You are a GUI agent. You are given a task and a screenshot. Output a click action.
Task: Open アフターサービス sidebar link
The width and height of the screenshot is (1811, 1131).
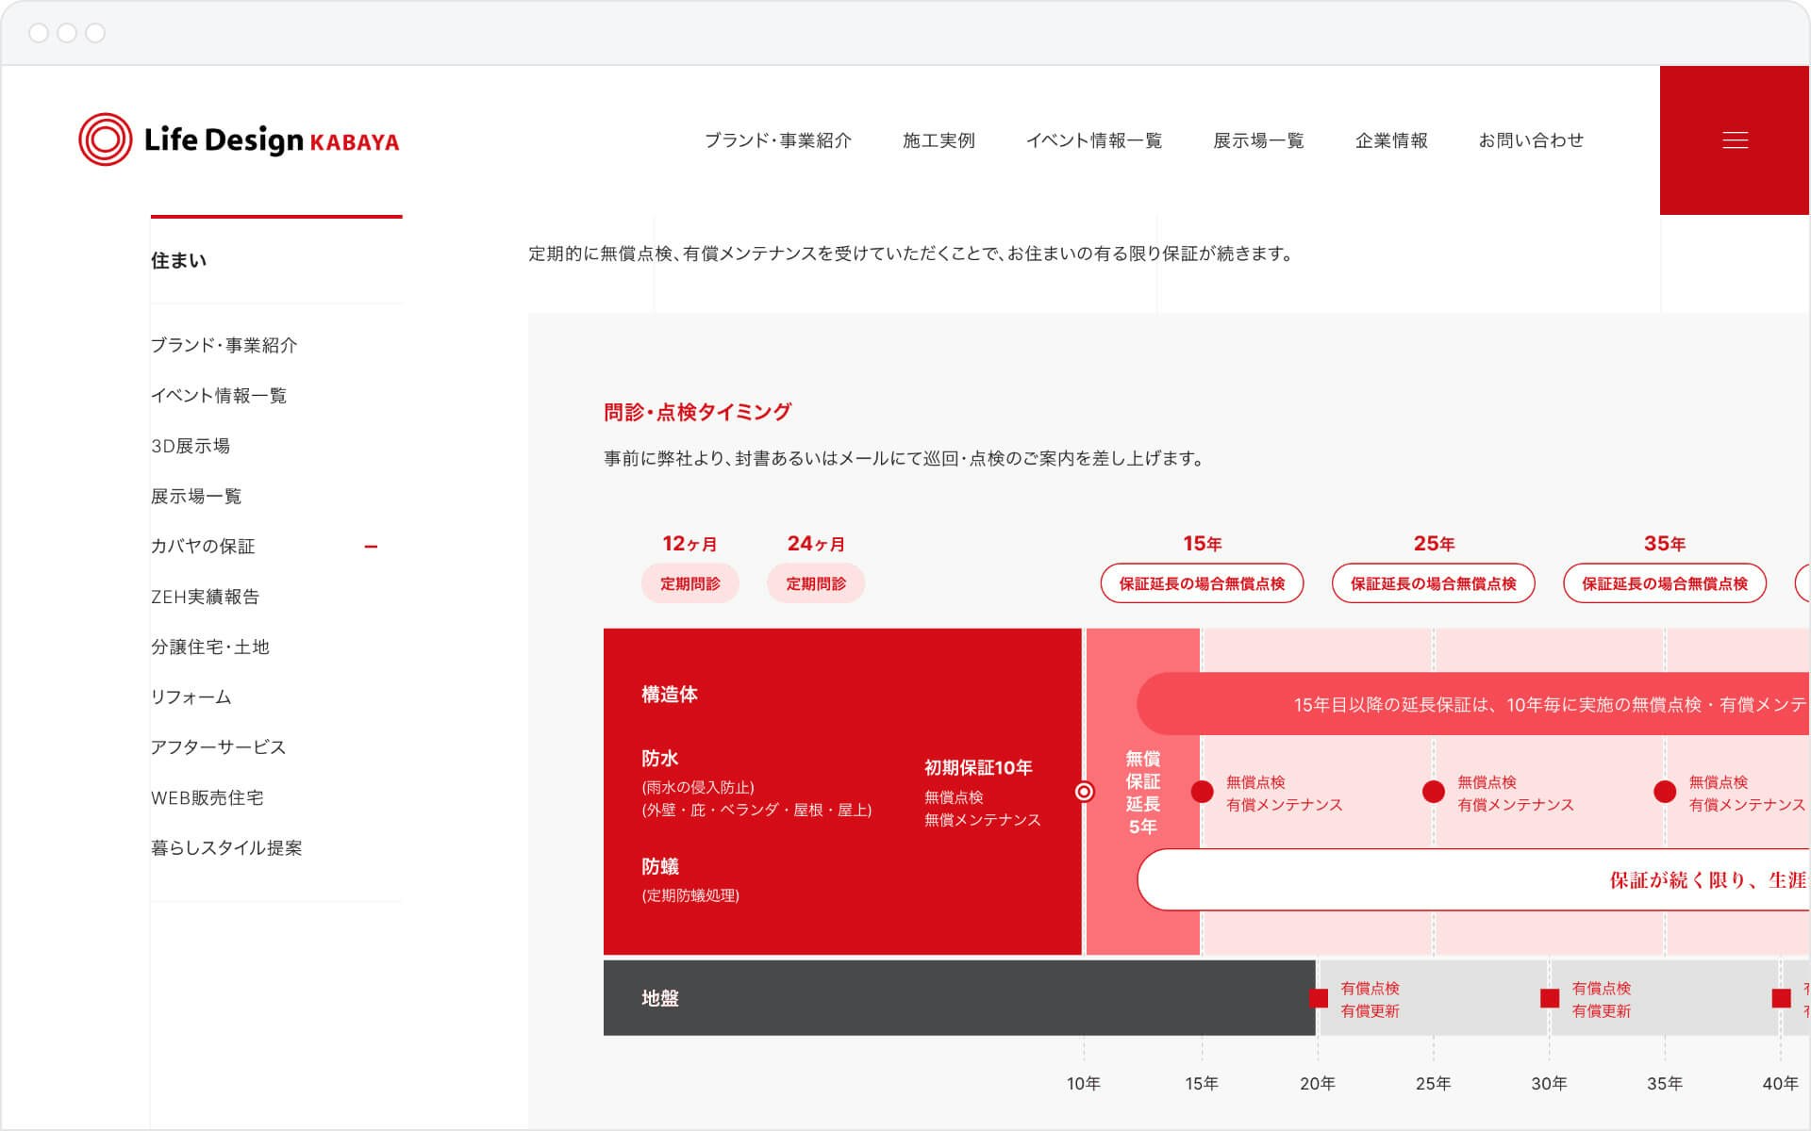coord(218,746)
